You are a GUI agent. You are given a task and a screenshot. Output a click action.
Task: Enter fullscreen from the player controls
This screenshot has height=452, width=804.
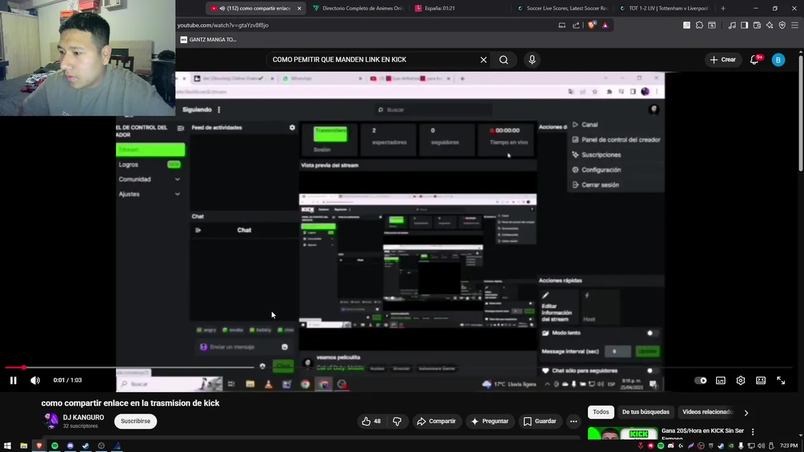781,380
